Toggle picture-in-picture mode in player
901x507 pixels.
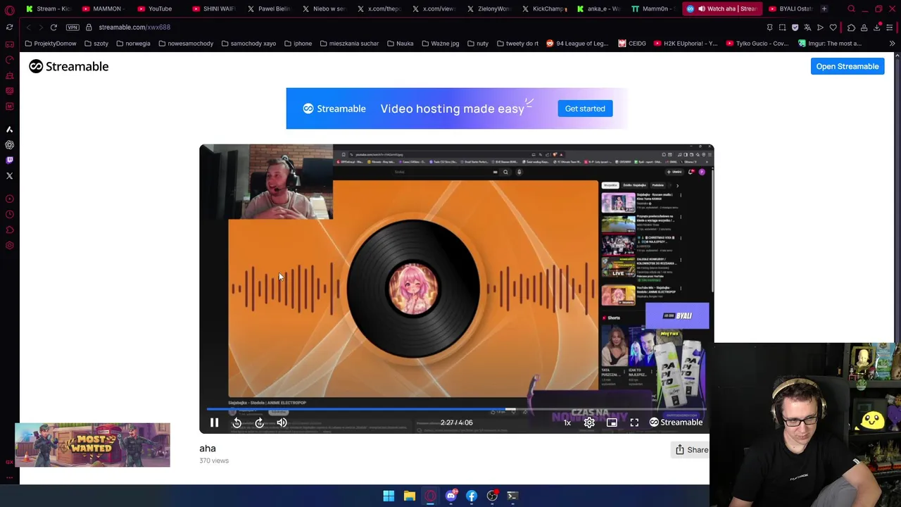coord(612,423)
